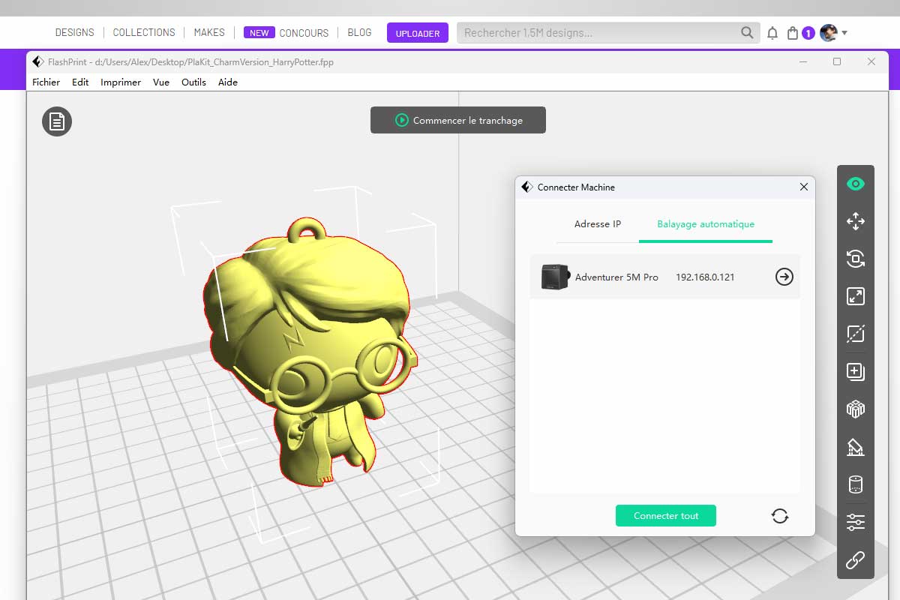The width and height of the screenshot is (900, 600).
Task: Open the user avatar dropdown arrow
Action: 844,33
